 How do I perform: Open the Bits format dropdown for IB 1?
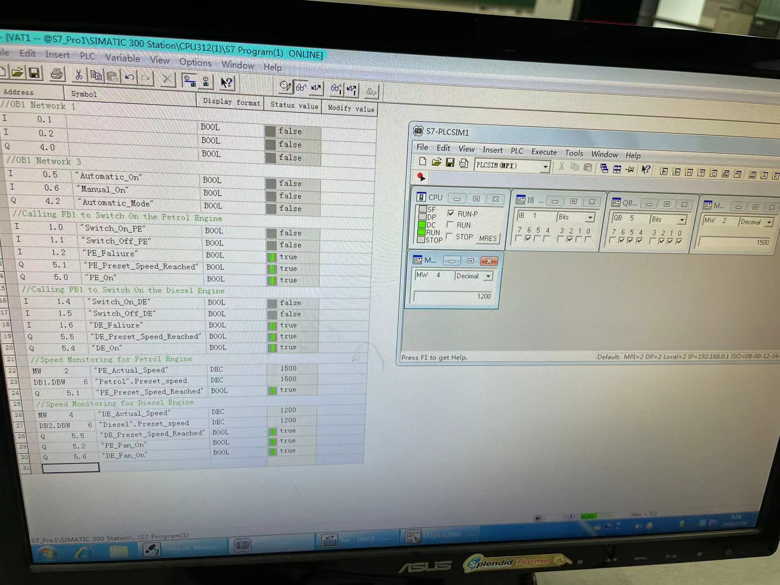pos(591,217)
